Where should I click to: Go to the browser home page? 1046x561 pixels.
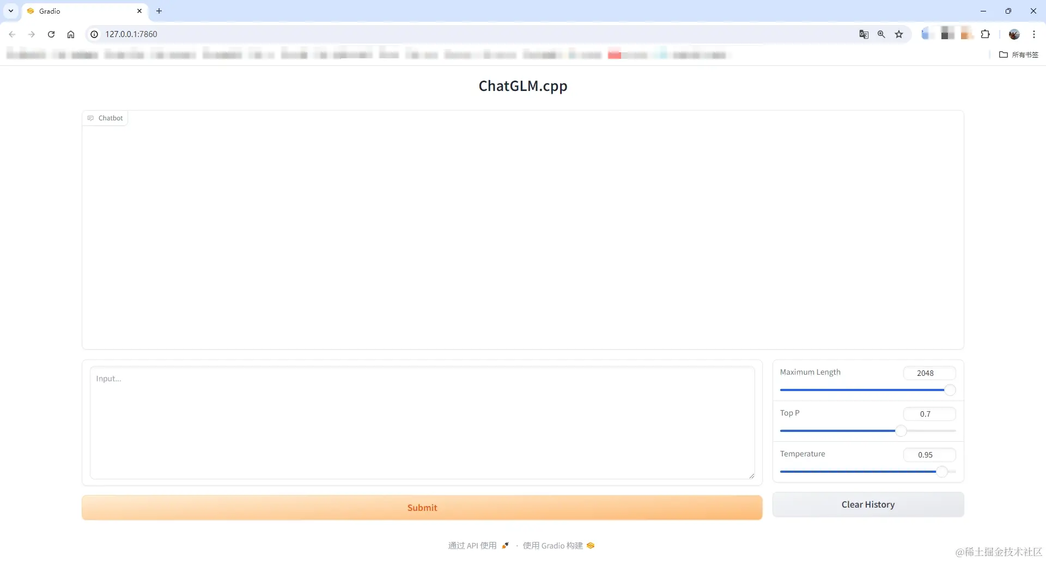point(71,34)
